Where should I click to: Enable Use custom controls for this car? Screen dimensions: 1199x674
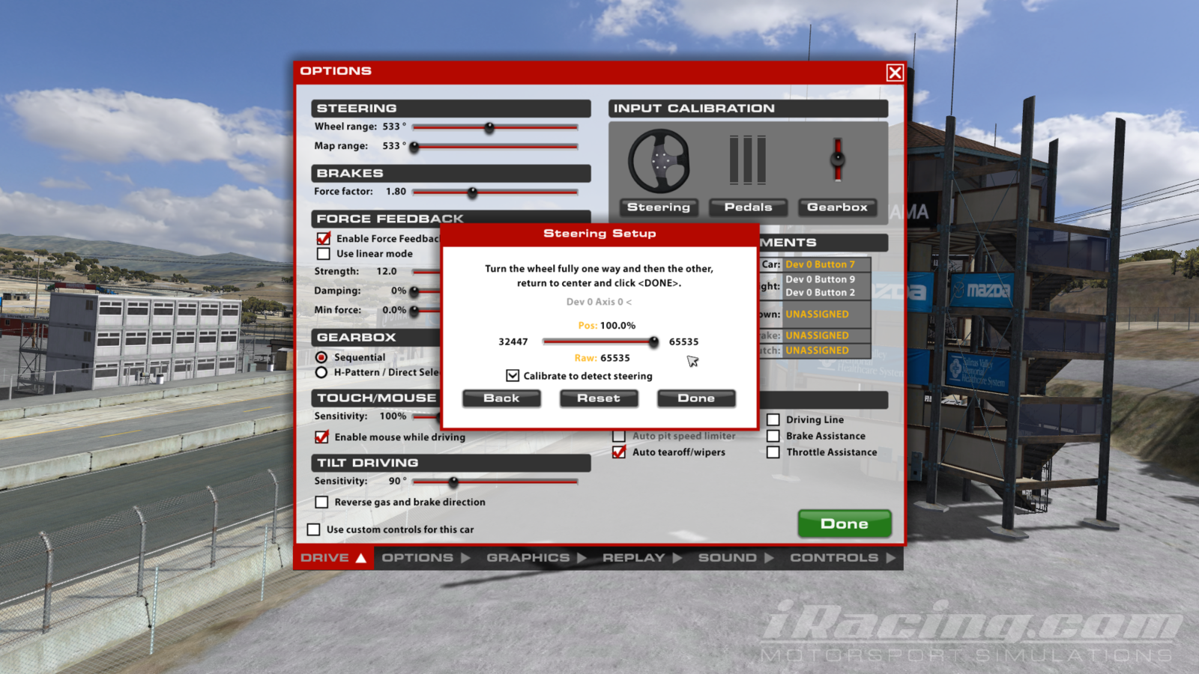(x=314, y=529)
